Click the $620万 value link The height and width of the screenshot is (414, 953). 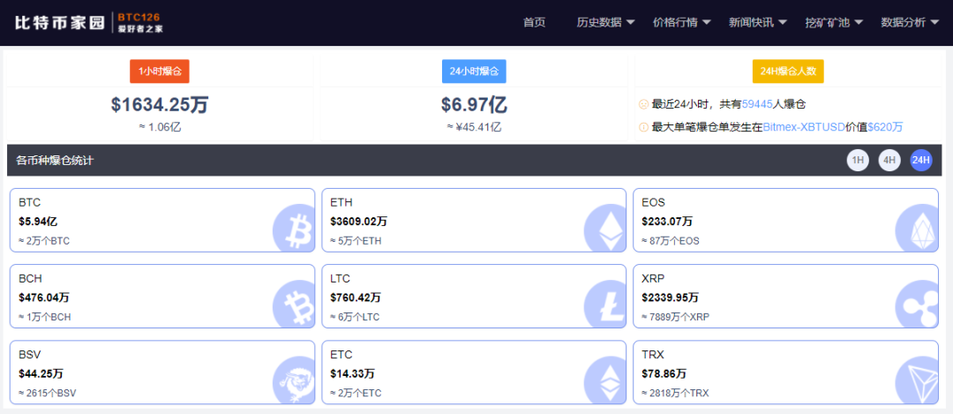coord(885,127)
